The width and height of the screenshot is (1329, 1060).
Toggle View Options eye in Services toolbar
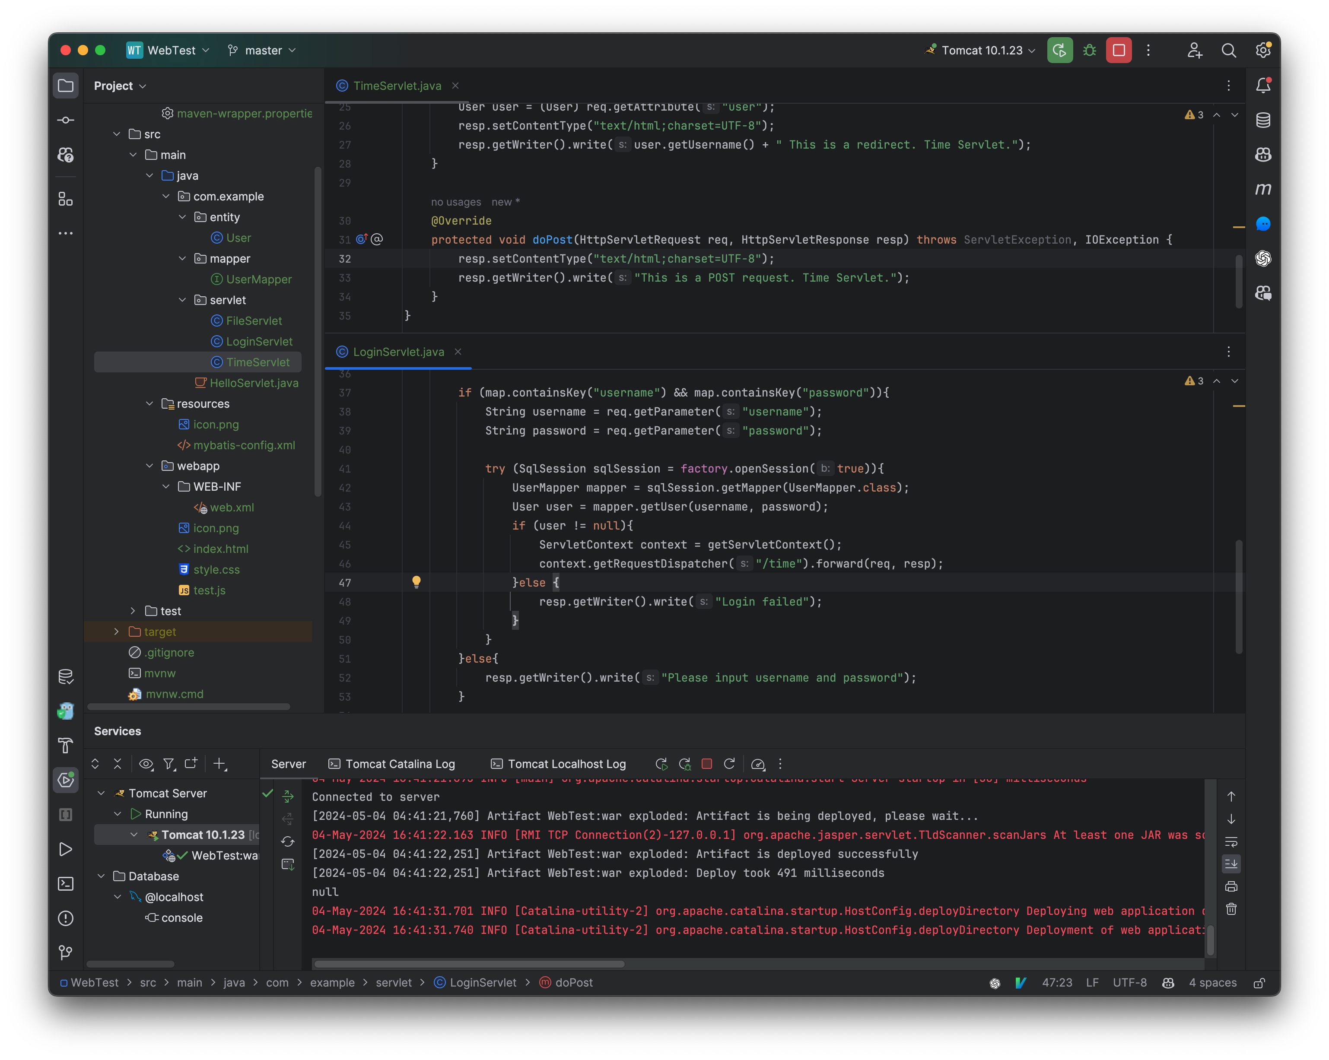coord(146,764)
